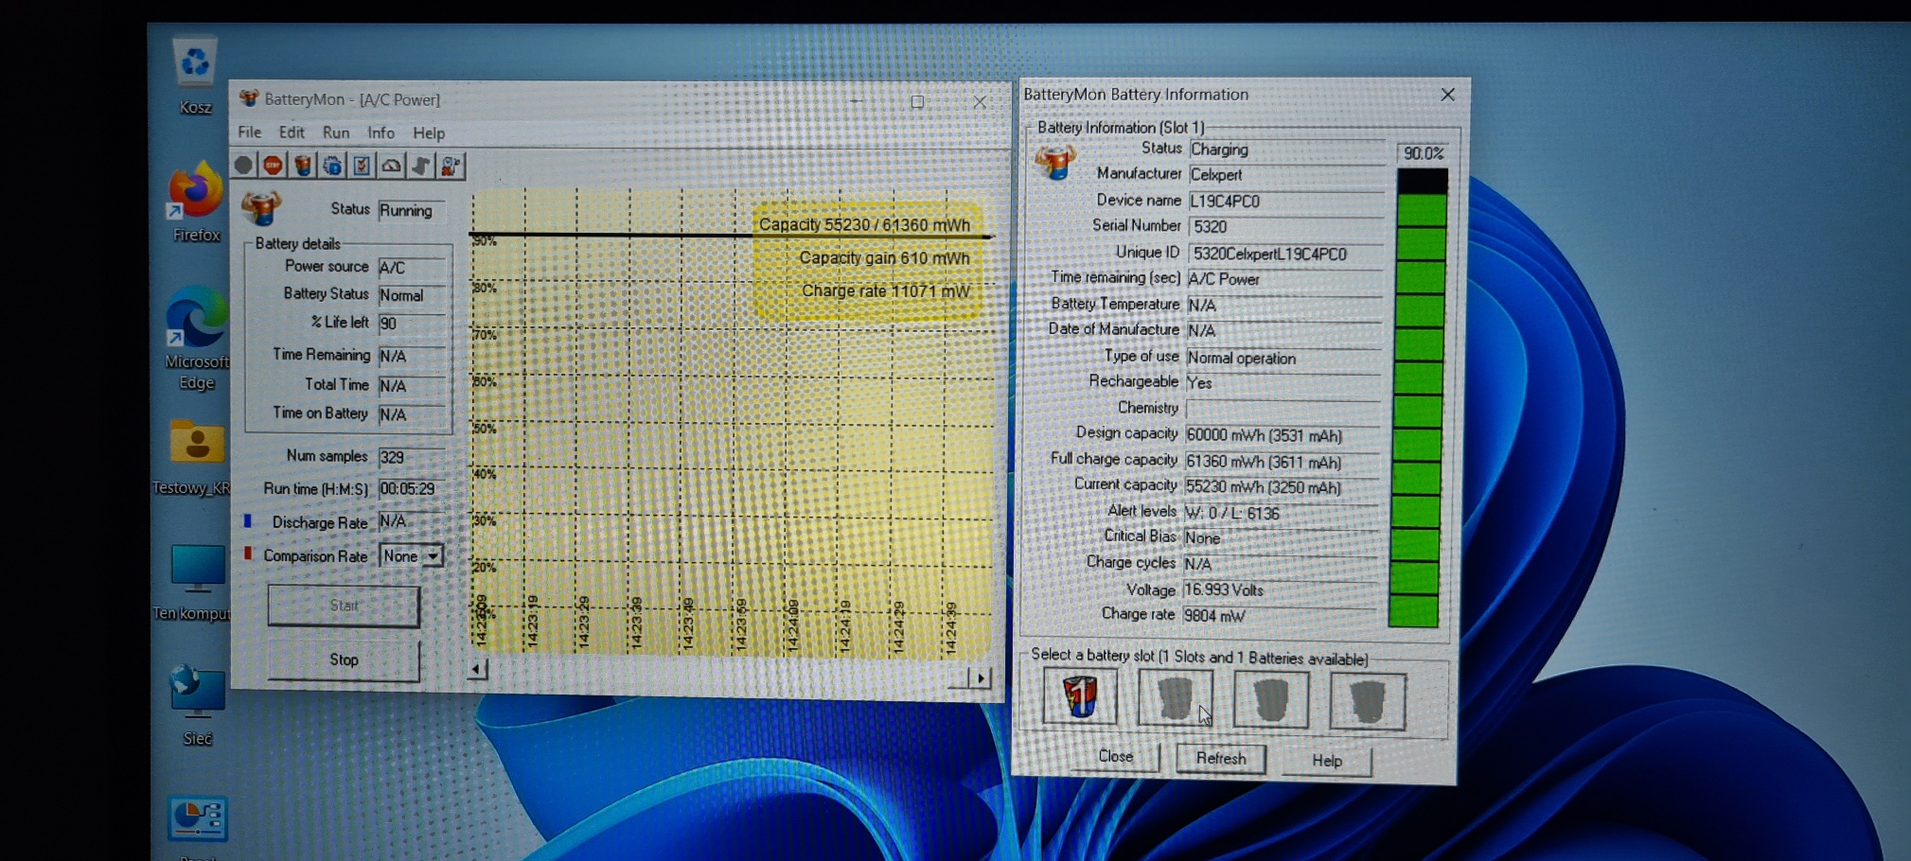1911x861 pixels.
Task: Click the gauge meter toolbar icon
Action: (391, 166)
